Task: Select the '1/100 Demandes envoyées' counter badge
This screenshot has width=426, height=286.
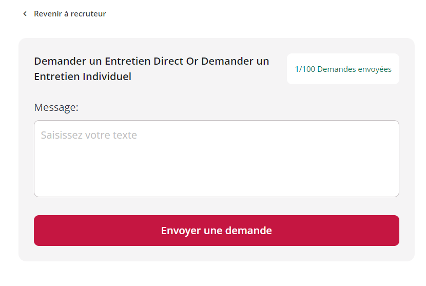Action: [x=343, y=69]
